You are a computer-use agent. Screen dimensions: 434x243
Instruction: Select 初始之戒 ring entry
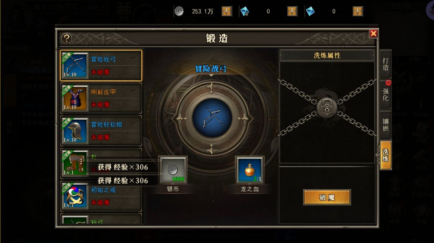101,196
